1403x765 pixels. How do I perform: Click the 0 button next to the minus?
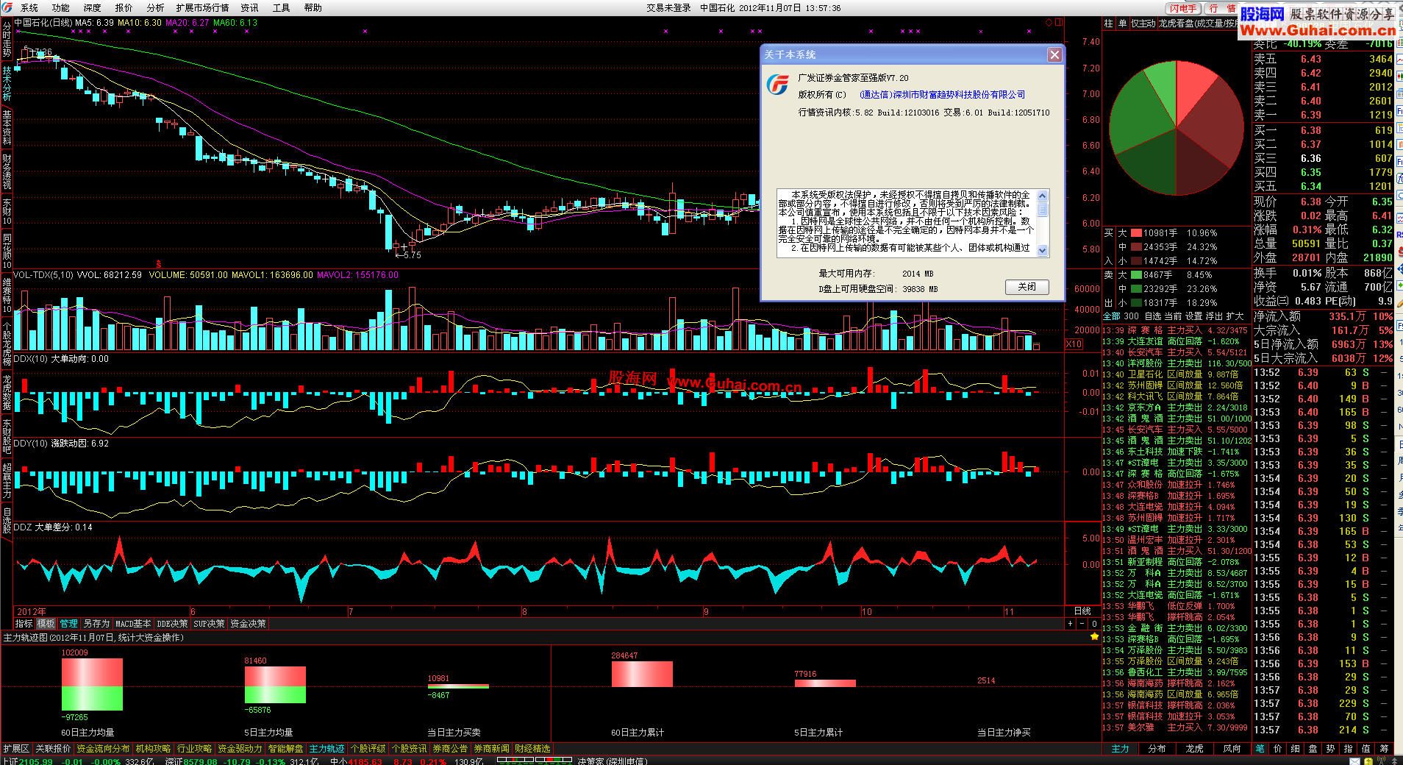coord(1094,624)
